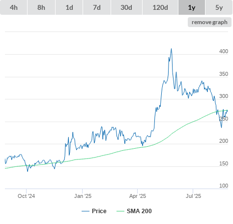Choose the 1d chart range
The image size is (233, 224).
(69, 7)
